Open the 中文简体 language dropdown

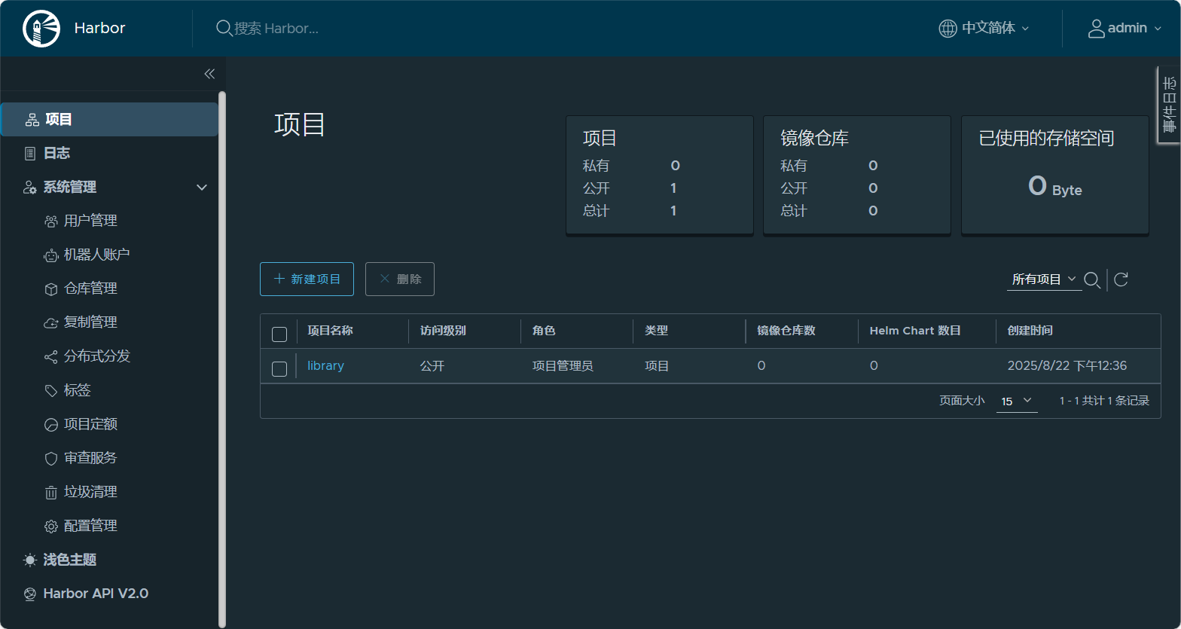pos(984,29)
